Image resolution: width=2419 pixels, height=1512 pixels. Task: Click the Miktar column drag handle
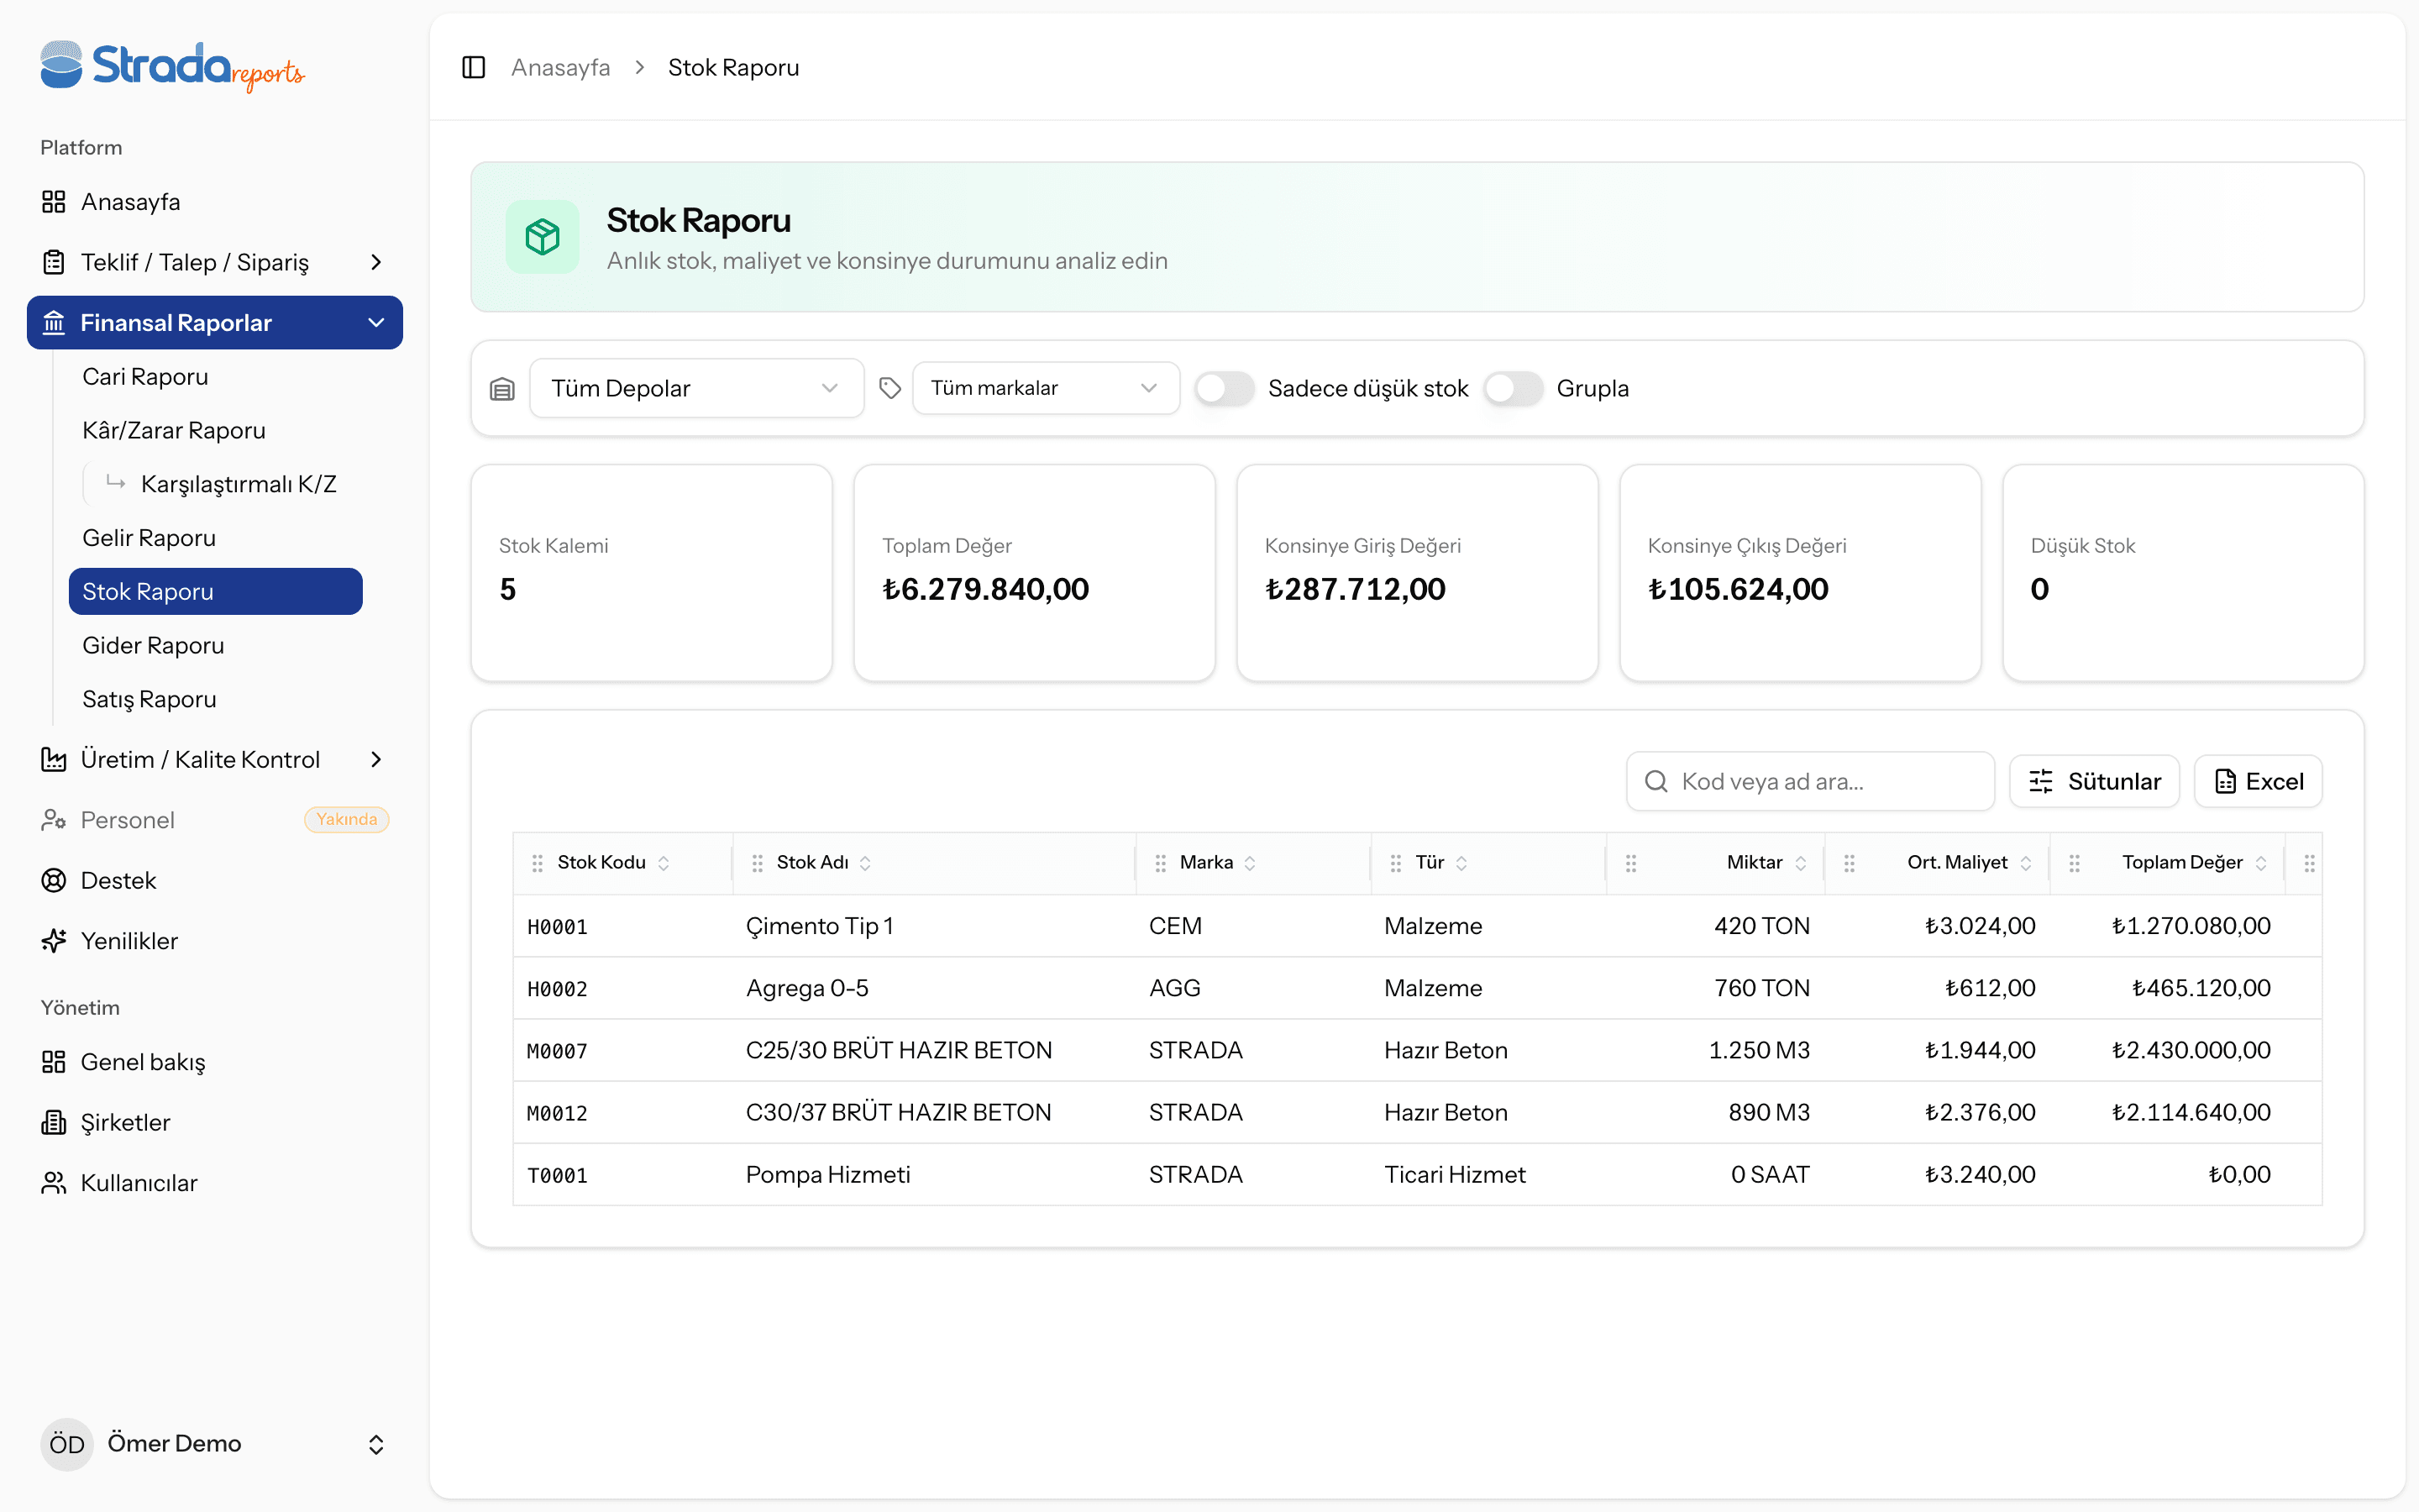[1631, 863]
